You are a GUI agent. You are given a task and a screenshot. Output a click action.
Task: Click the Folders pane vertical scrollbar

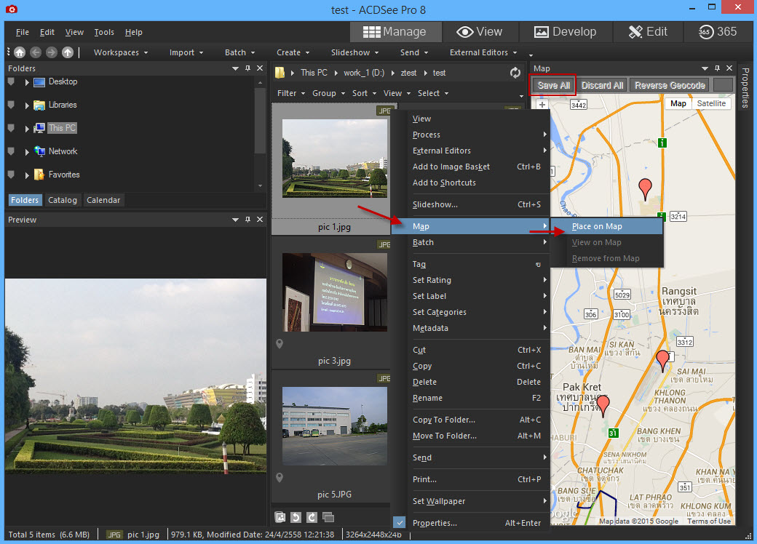tap(261, 121)
